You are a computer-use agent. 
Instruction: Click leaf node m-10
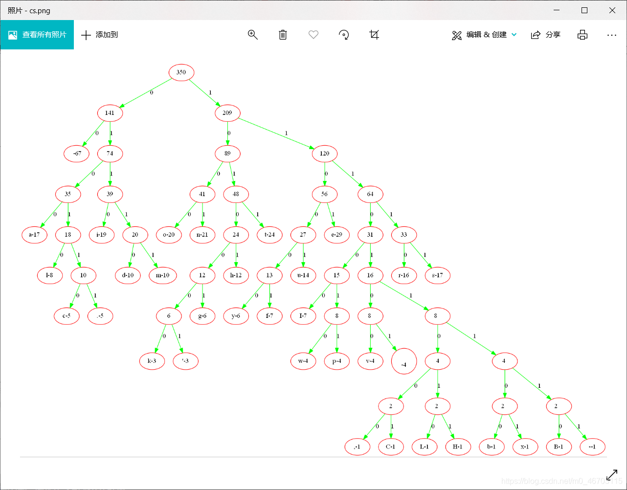coord(162,275)
